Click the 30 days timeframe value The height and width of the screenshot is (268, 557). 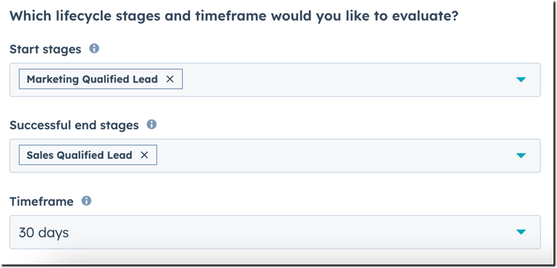click(44, 233)
